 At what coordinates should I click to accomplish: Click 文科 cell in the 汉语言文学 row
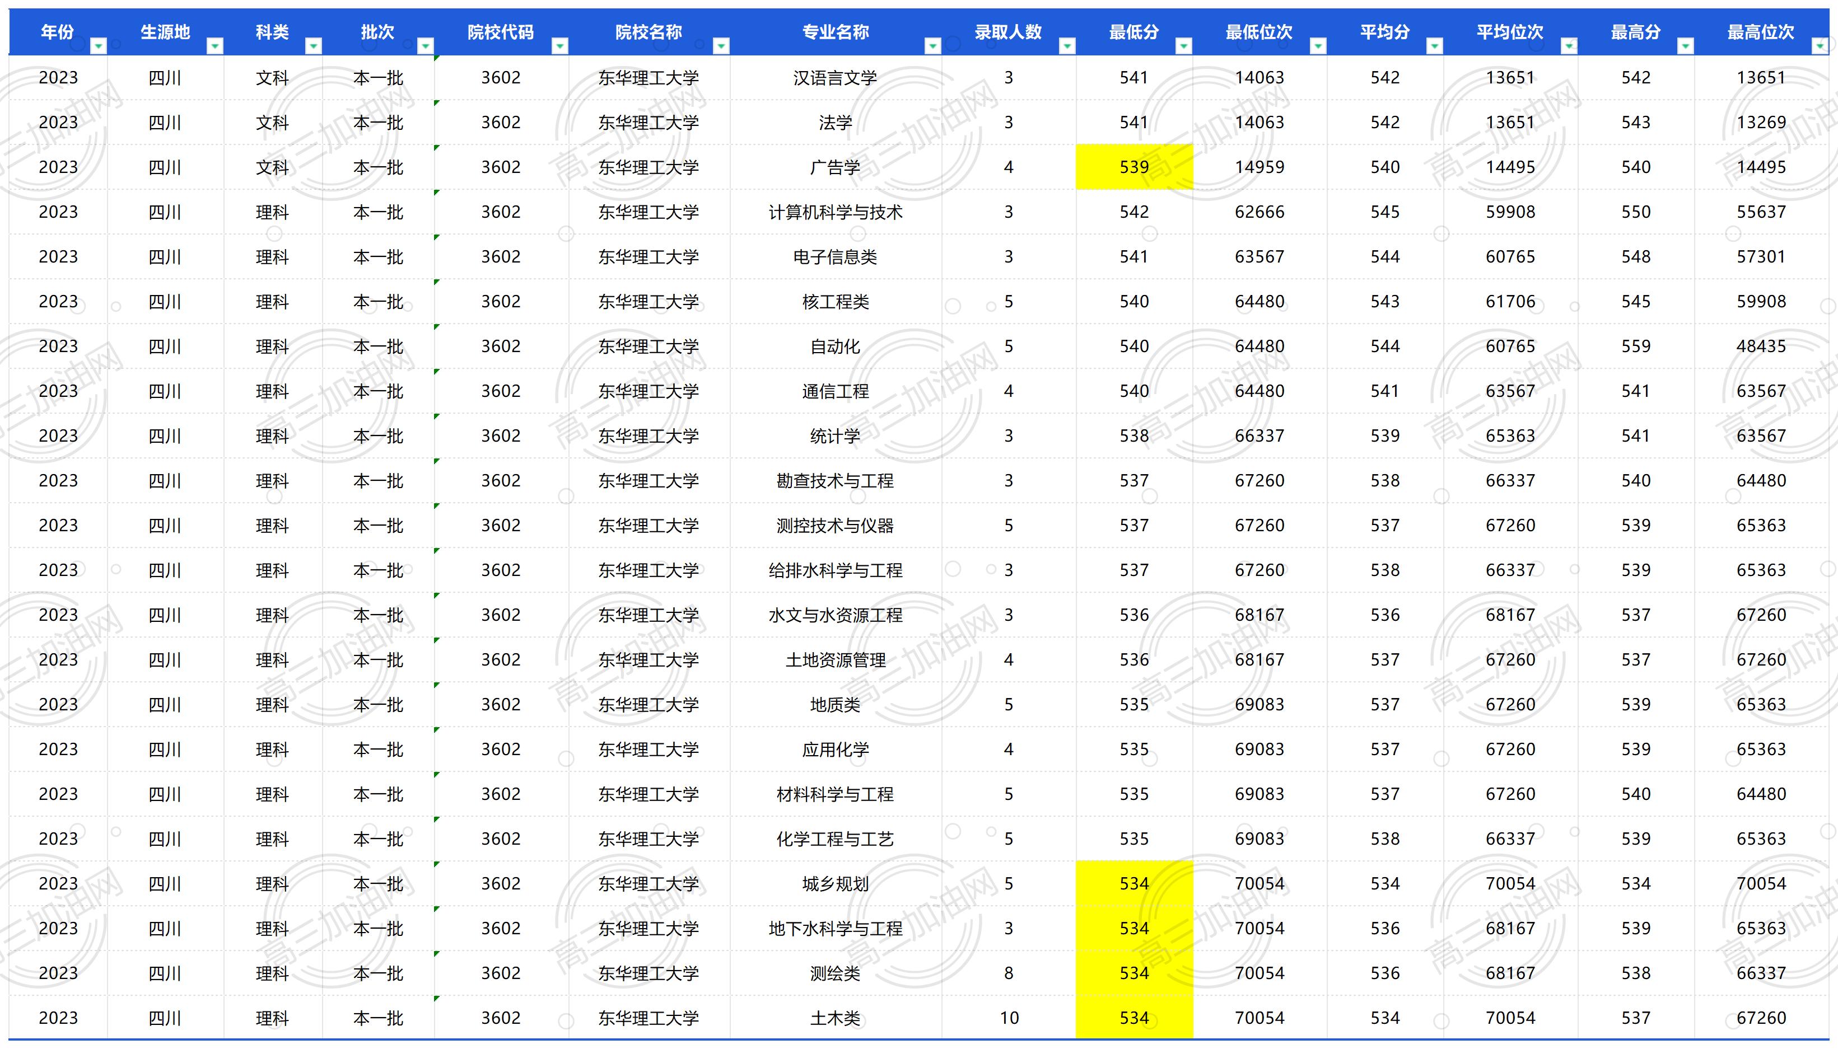(273, 78)
